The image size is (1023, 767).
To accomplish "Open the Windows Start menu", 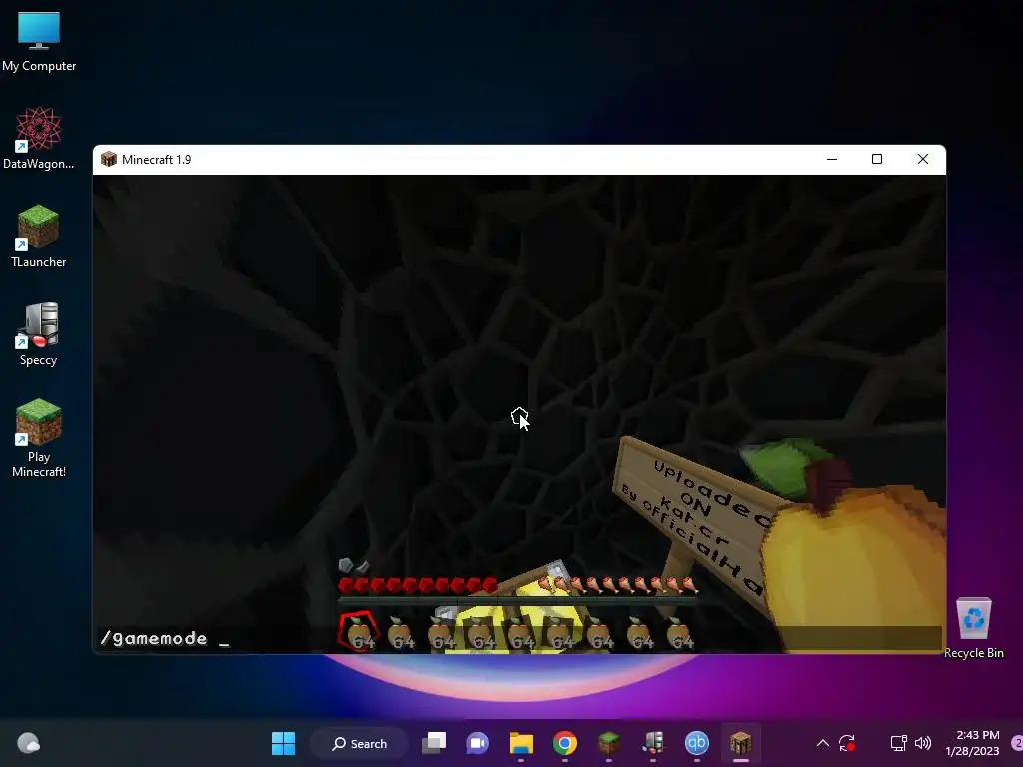I will (283, 743).
